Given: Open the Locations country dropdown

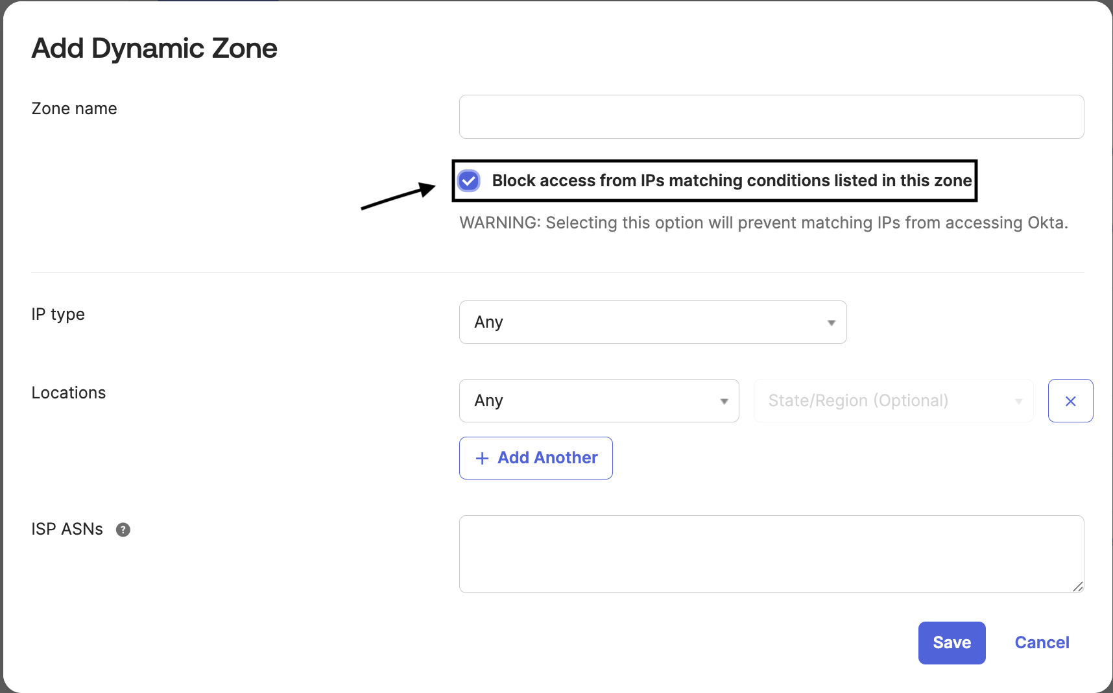Looking at the screenshot, I should point(598,401).
